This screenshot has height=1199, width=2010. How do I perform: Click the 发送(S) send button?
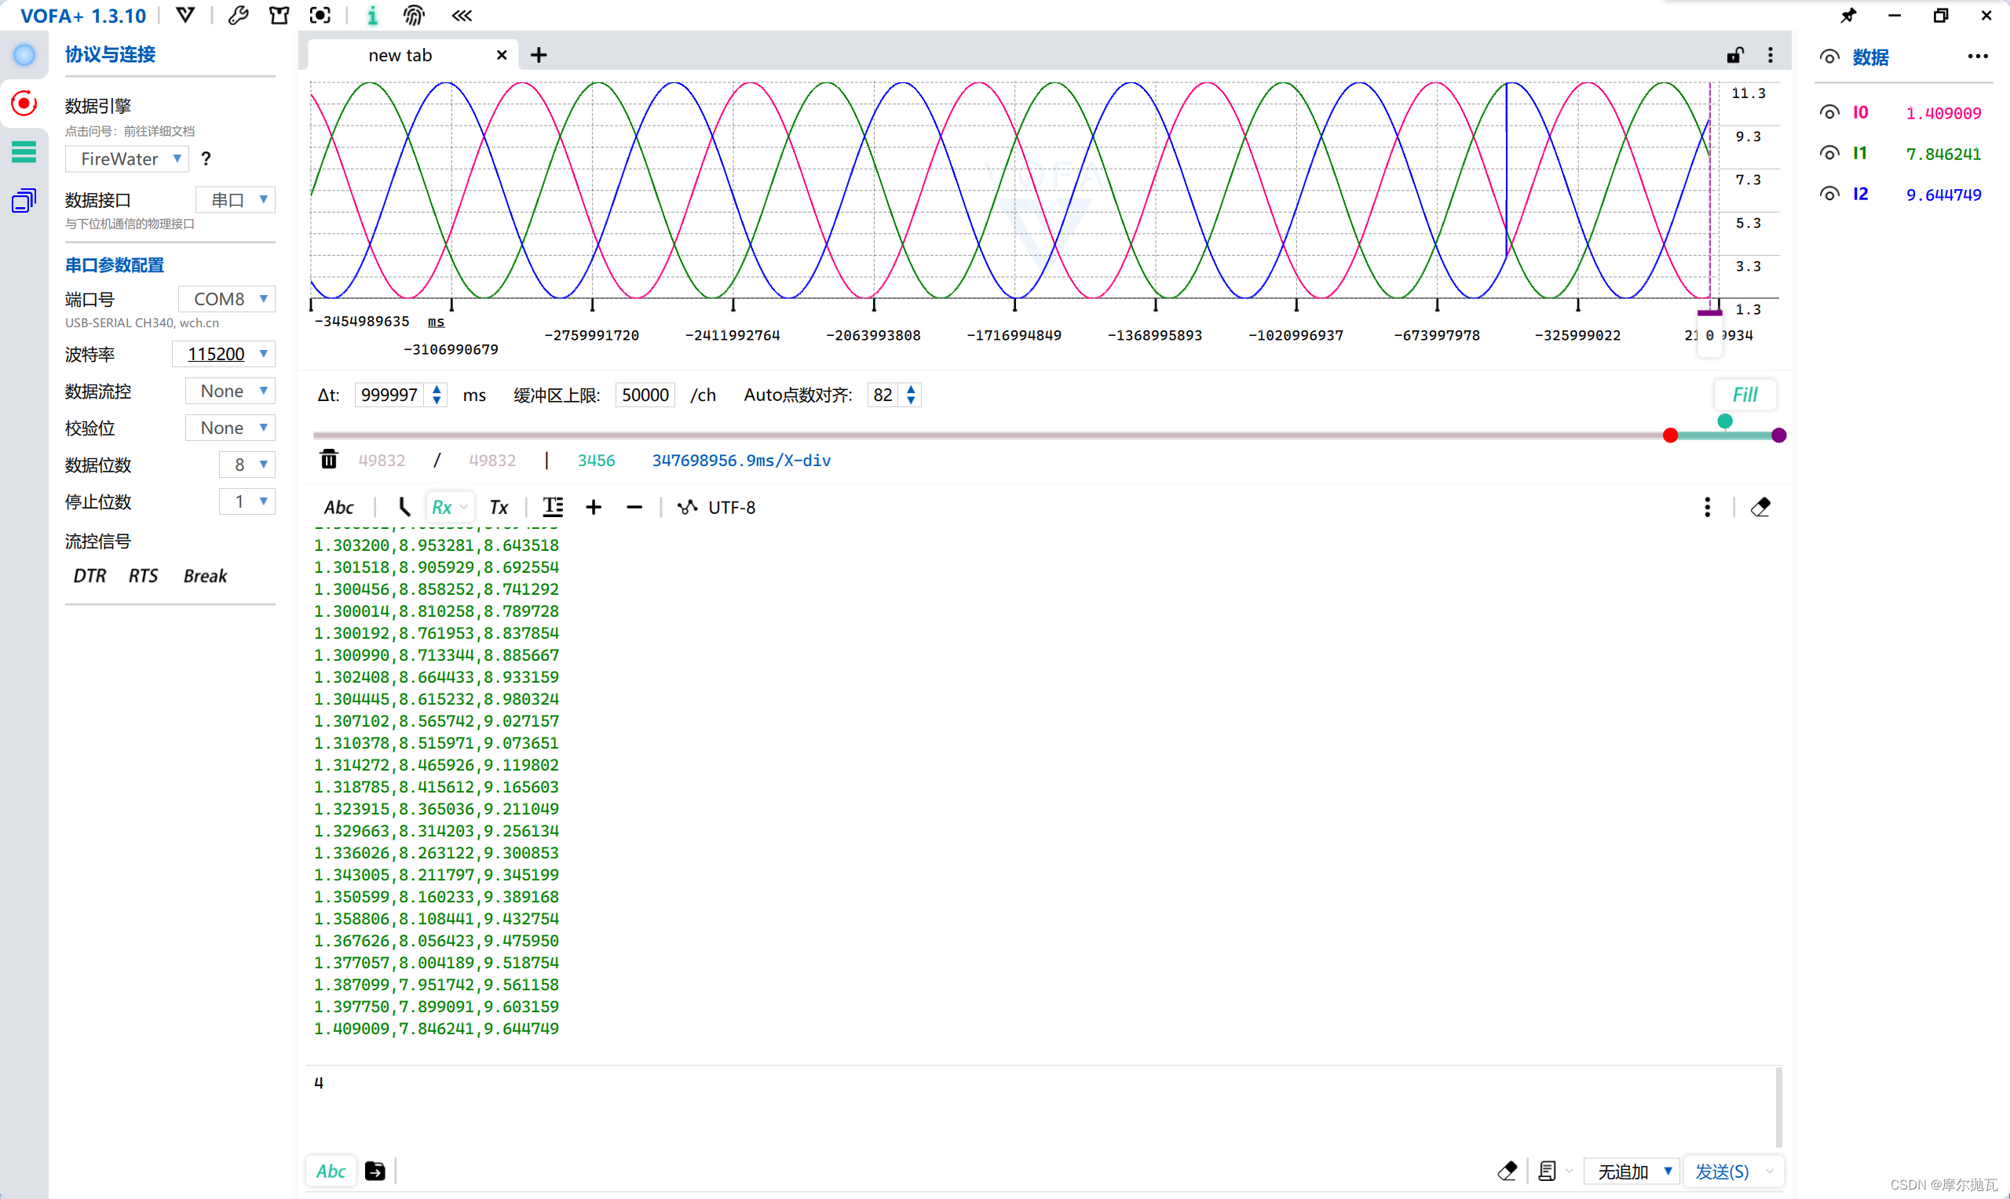[1722, 1171]
